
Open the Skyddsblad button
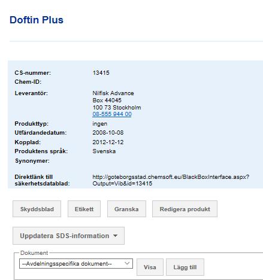37,209
